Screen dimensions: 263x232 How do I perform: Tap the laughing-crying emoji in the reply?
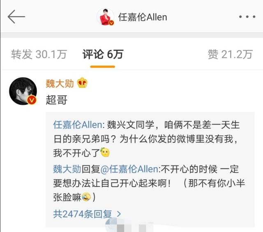click(86, 197)
